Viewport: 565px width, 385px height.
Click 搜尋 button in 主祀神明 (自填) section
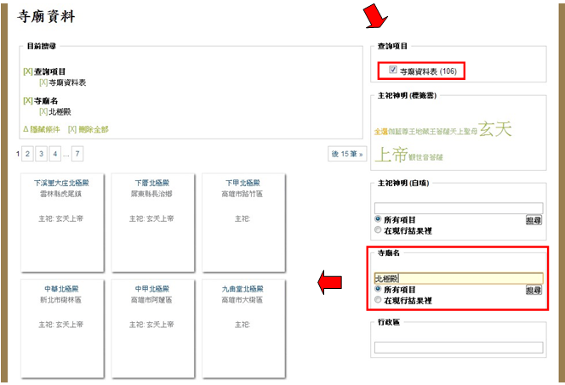pyautogui.click(x=534, y=220)
